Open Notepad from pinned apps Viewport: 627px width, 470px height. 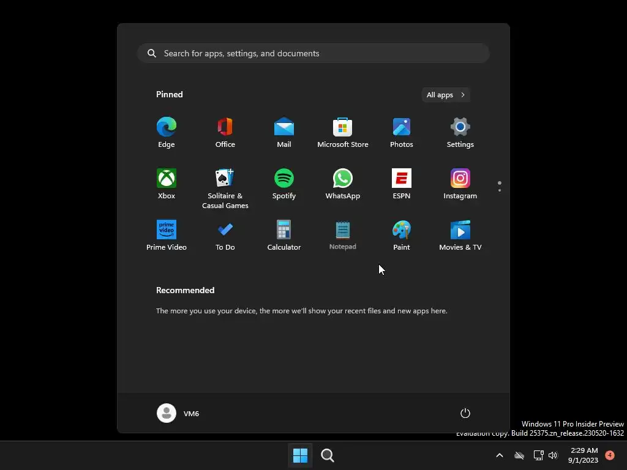(x=343, y=236)
